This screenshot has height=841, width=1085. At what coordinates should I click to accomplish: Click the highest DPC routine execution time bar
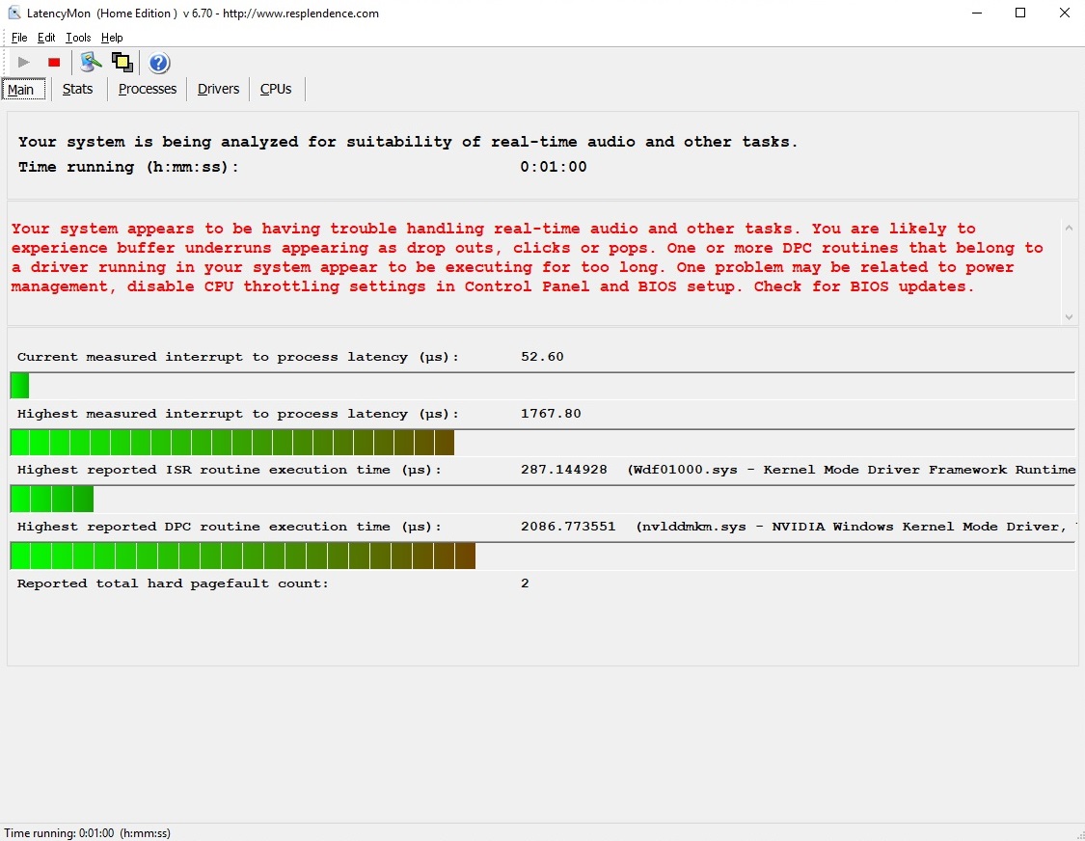[243, 556]
